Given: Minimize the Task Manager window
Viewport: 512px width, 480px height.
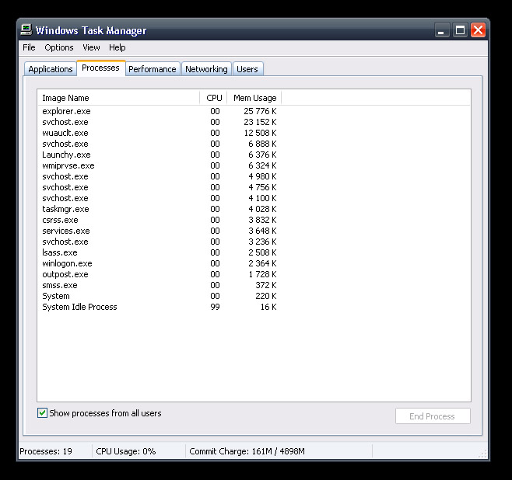Looking at the screenshot, I should pos(441,30).
